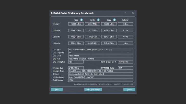Select the Memory Read result field

(76, 24)
